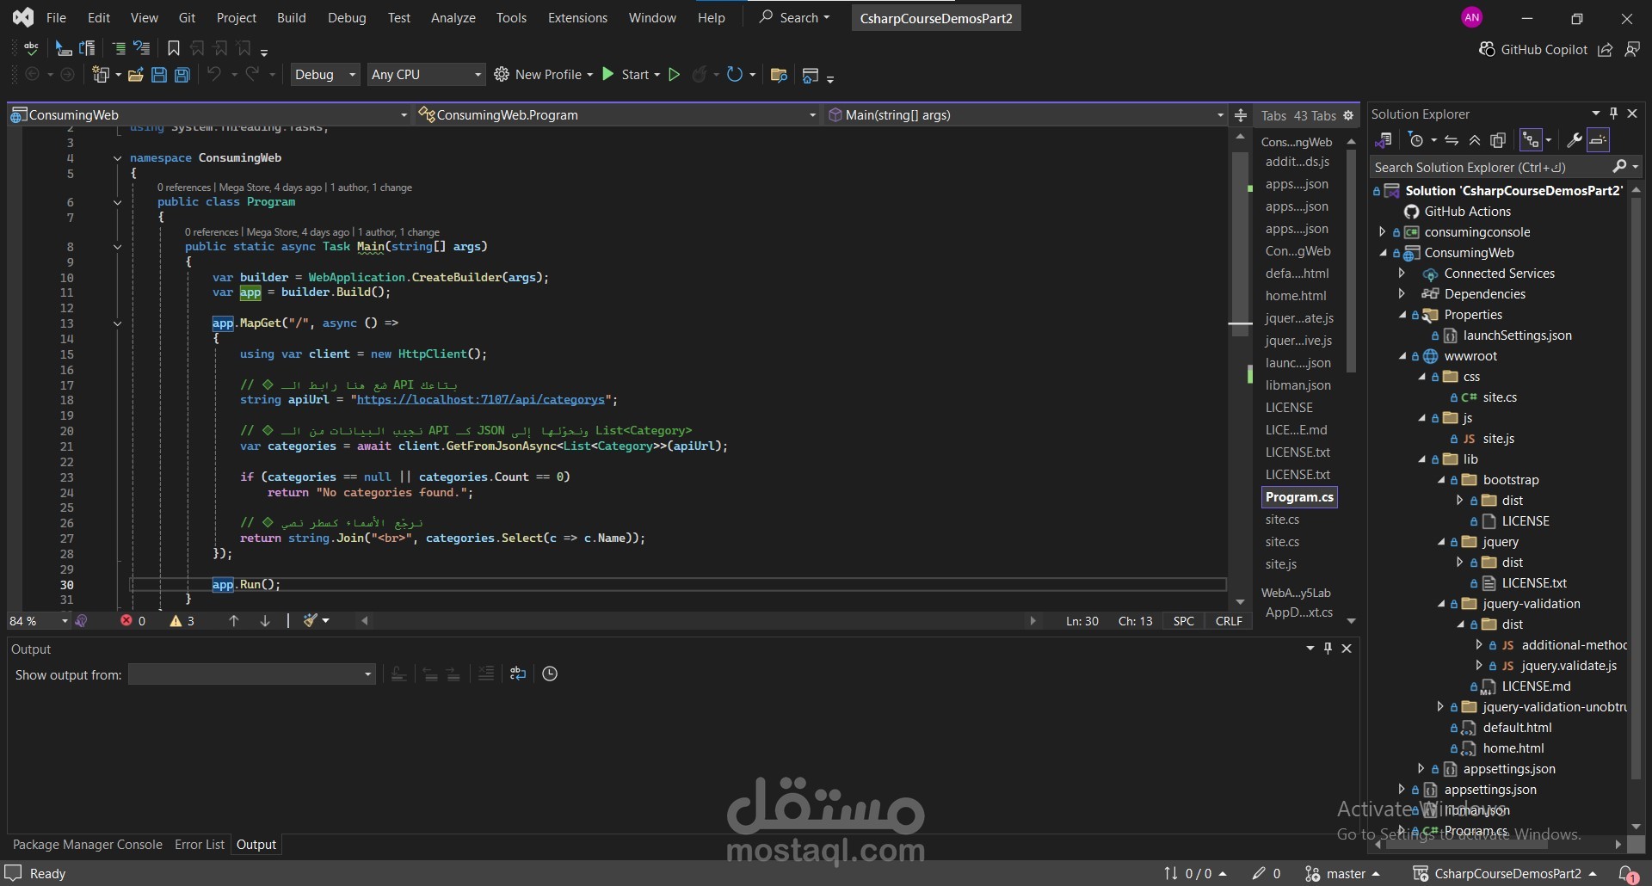Click the Pending Changes Filter clock icon
Viewport: 1652px width, 886px height.
coord(1416,140)
